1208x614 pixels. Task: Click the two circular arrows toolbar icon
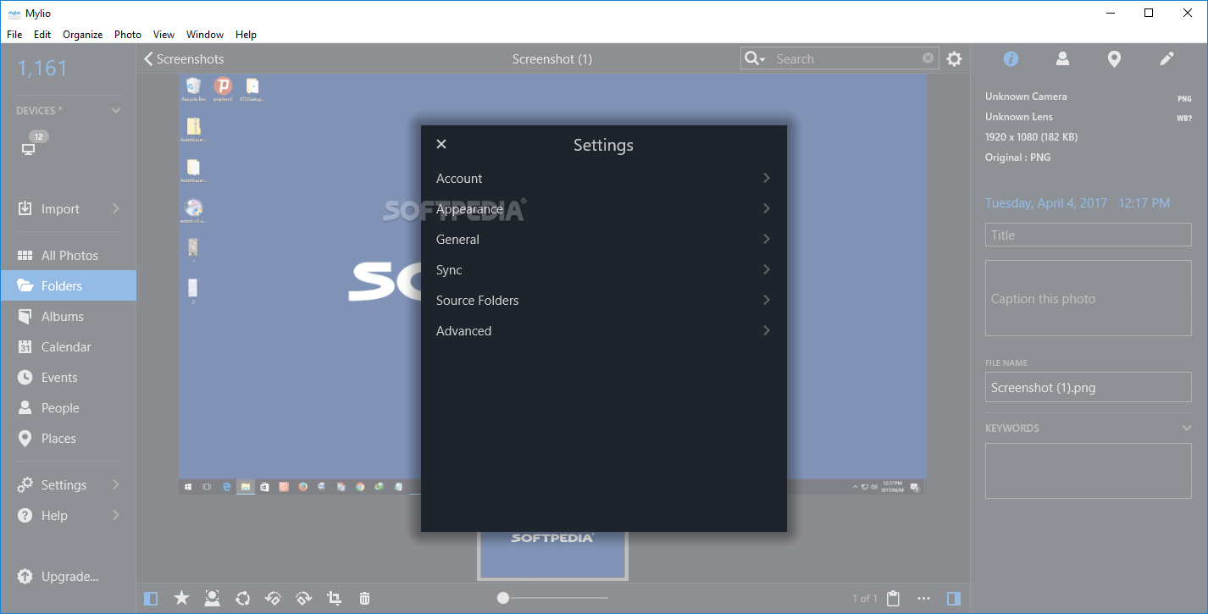tap(243, 599)
